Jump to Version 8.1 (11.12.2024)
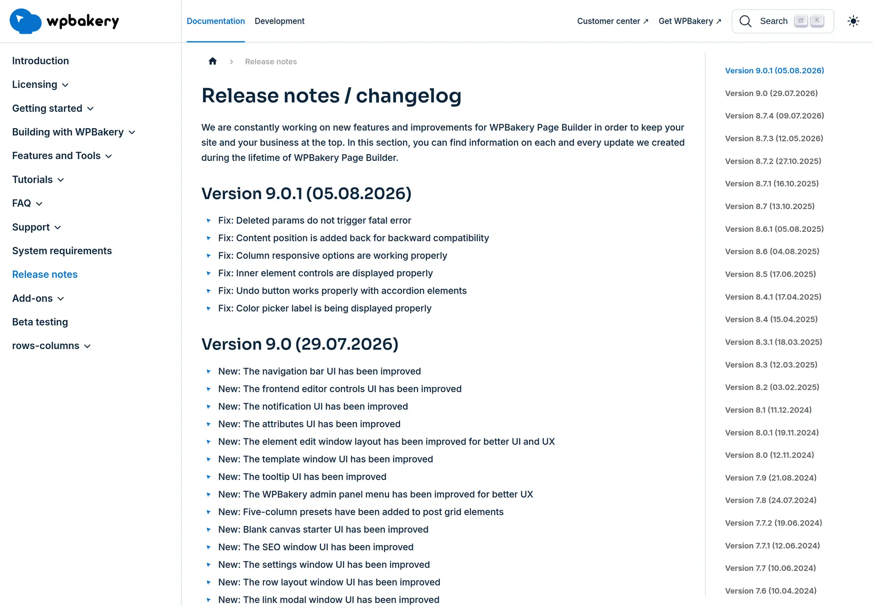This screenshot has width=873, height=606. [768, 410]
